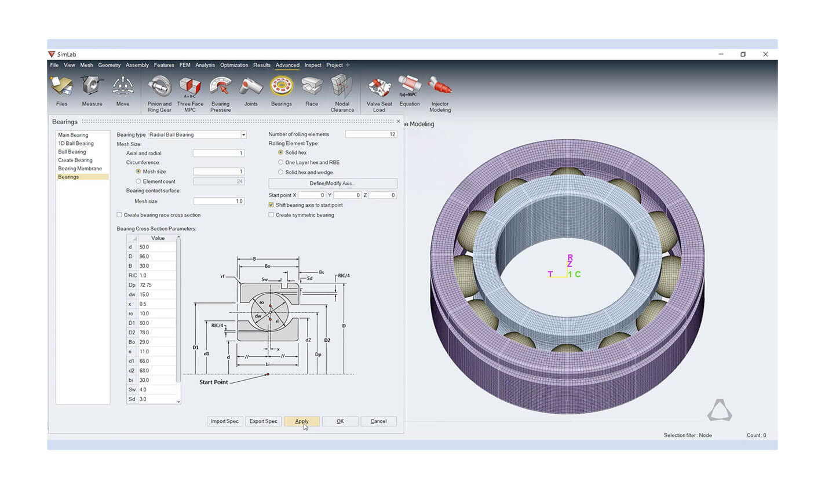Enable Create bearing race cross section
Viewport: 825px width, 489px height.
(x=120, y=215)
